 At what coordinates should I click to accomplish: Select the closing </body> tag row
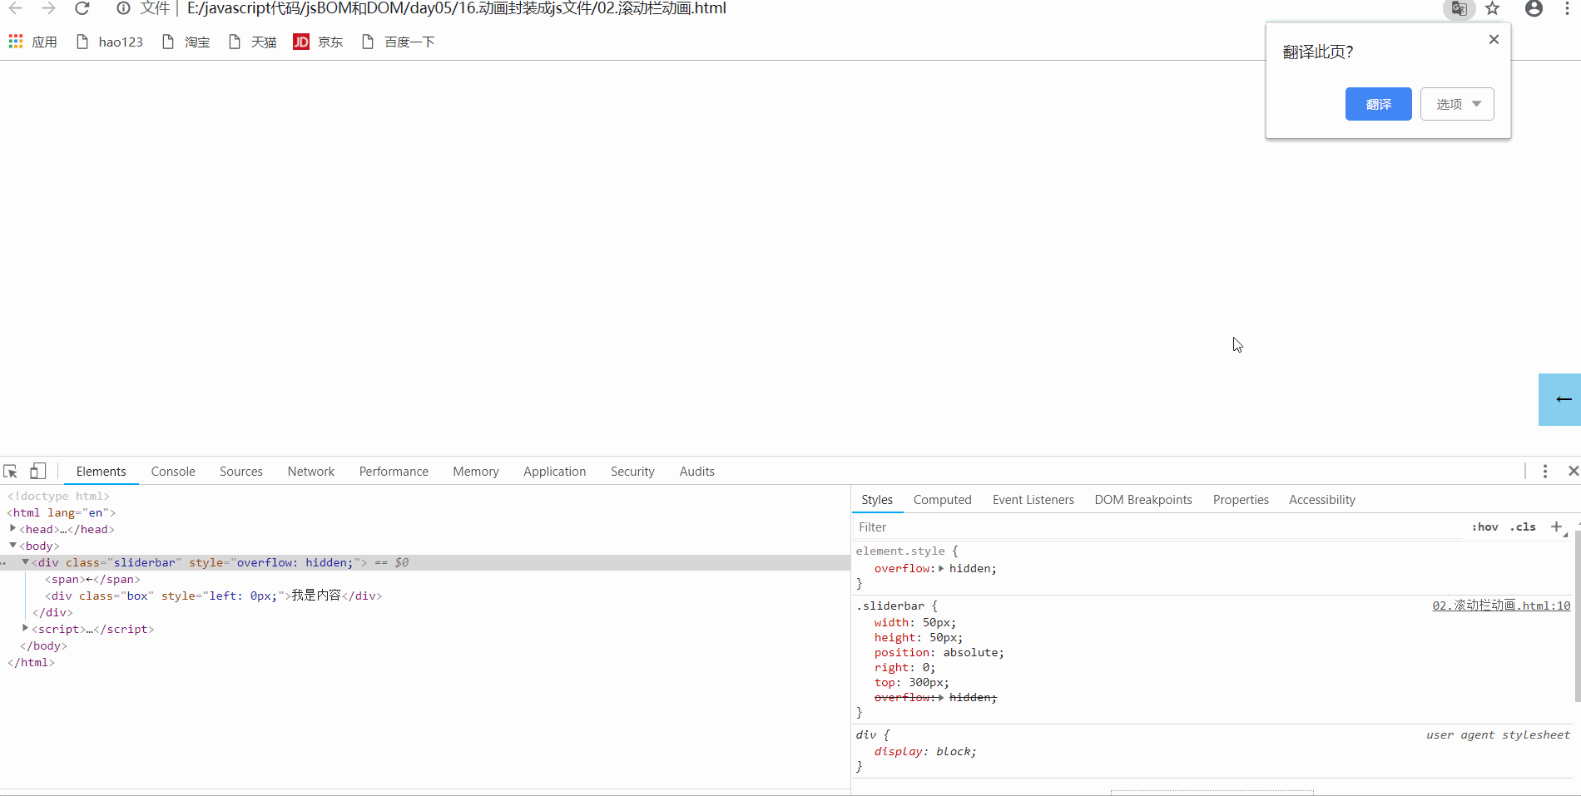(x=43, y=645)
